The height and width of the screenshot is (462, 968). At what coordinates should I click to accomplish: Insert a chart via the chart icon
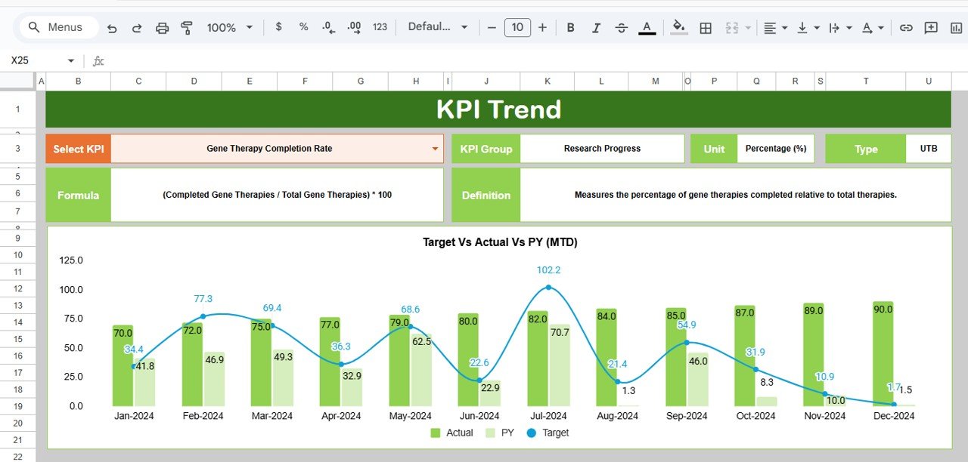tap(954, 27)
